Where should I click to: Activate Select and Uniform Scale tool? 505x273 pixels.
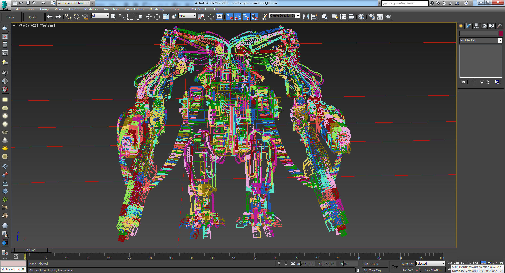click(166, 17)
